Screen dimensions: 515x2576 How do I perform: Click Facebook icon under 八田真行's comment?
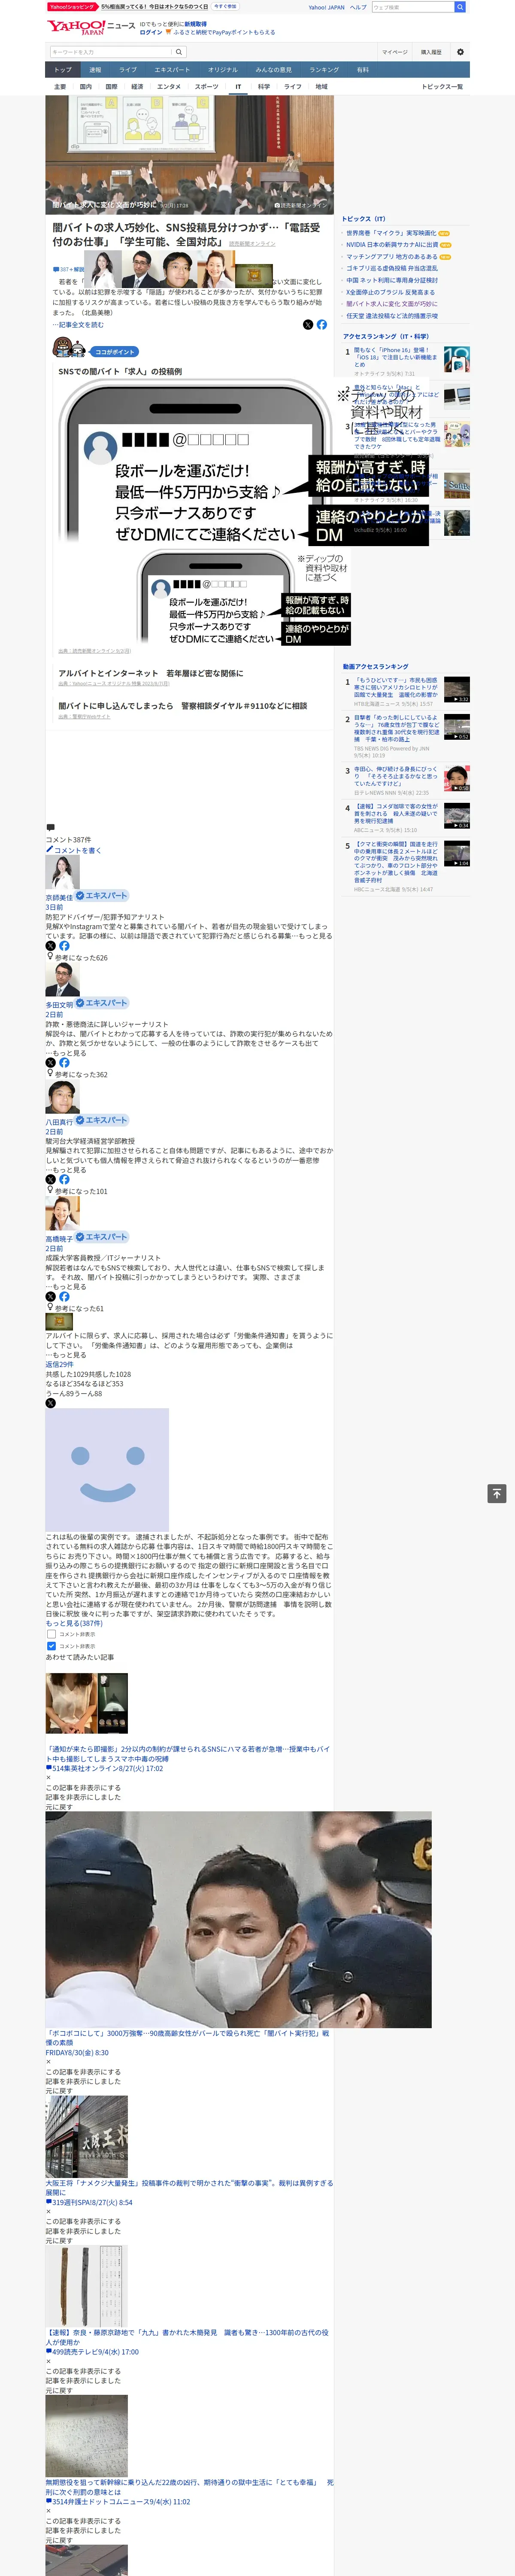pos(64,1180)
